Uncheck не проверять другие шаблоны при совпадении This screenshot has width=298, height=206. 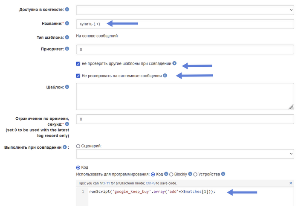(78, 64)
